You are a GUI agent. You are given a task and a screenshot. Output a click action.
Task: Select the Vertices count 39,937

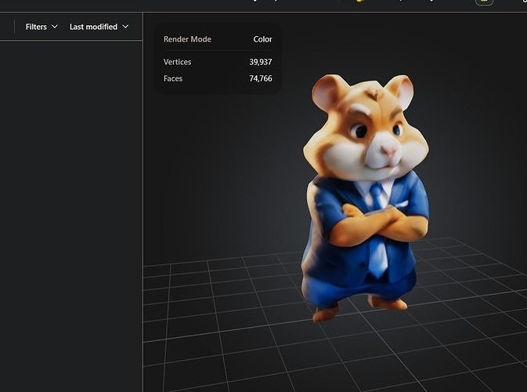[261, 62]
